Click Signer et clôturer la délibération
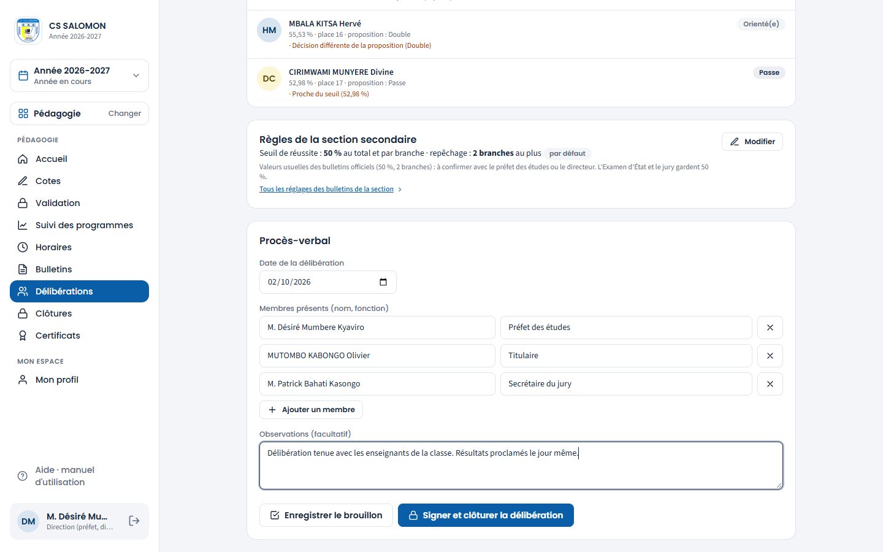 coord(486,515)
